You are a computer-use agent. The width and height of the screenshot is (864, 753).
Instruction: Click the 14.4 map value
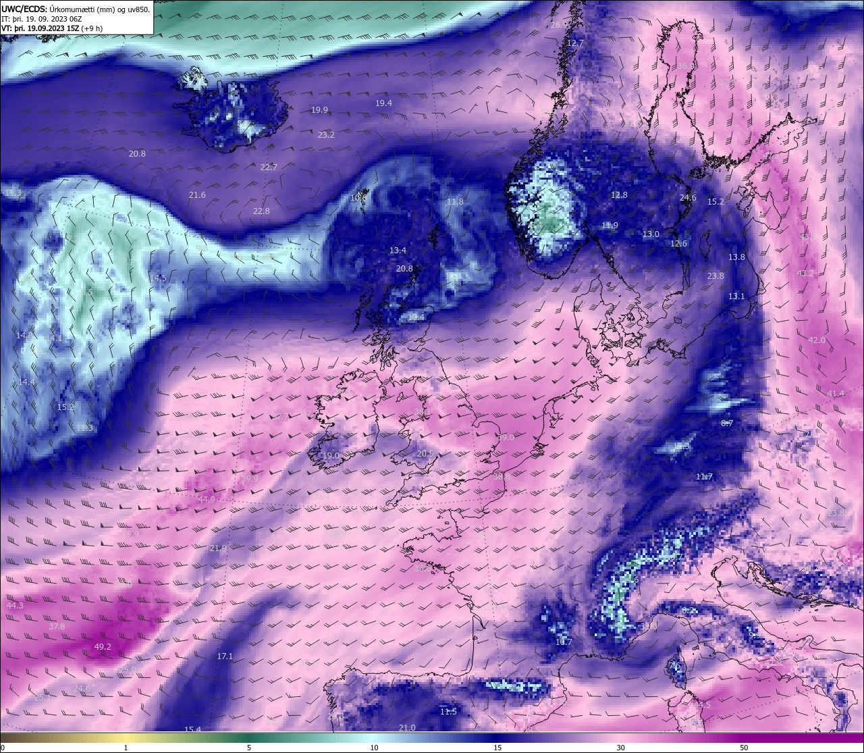pyautogui.click(x=26, y=382)
